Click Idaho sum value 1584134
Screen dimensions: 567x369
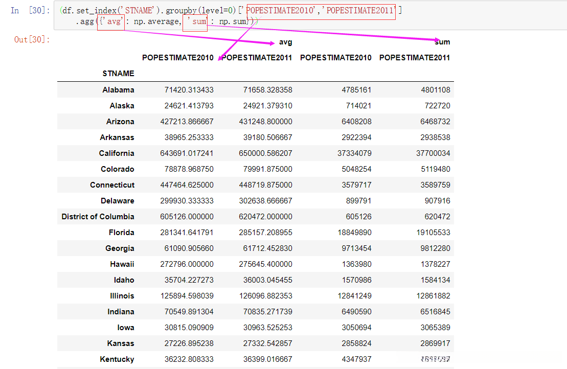435,280
